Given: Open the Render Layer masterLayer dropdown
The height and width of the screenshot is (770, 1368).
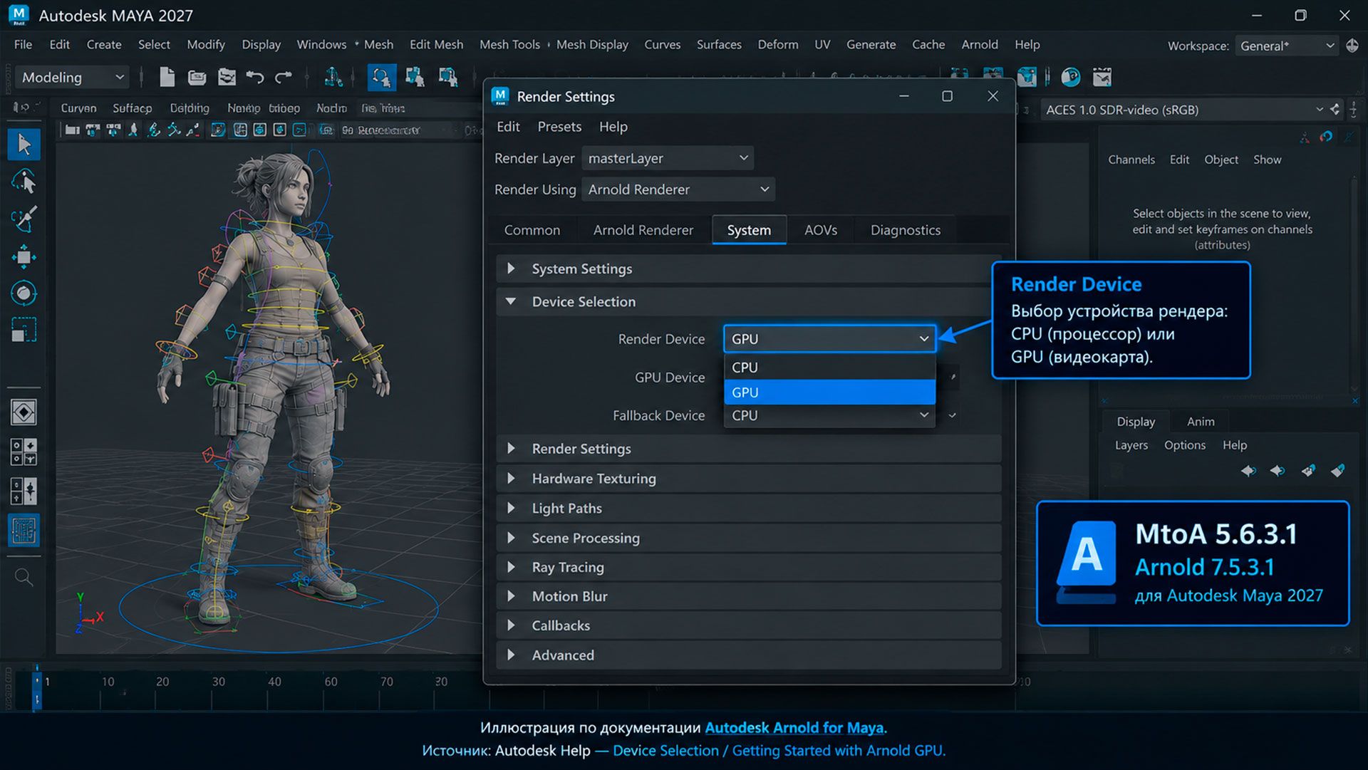Looking at the screenshot, I should (668, 158).
